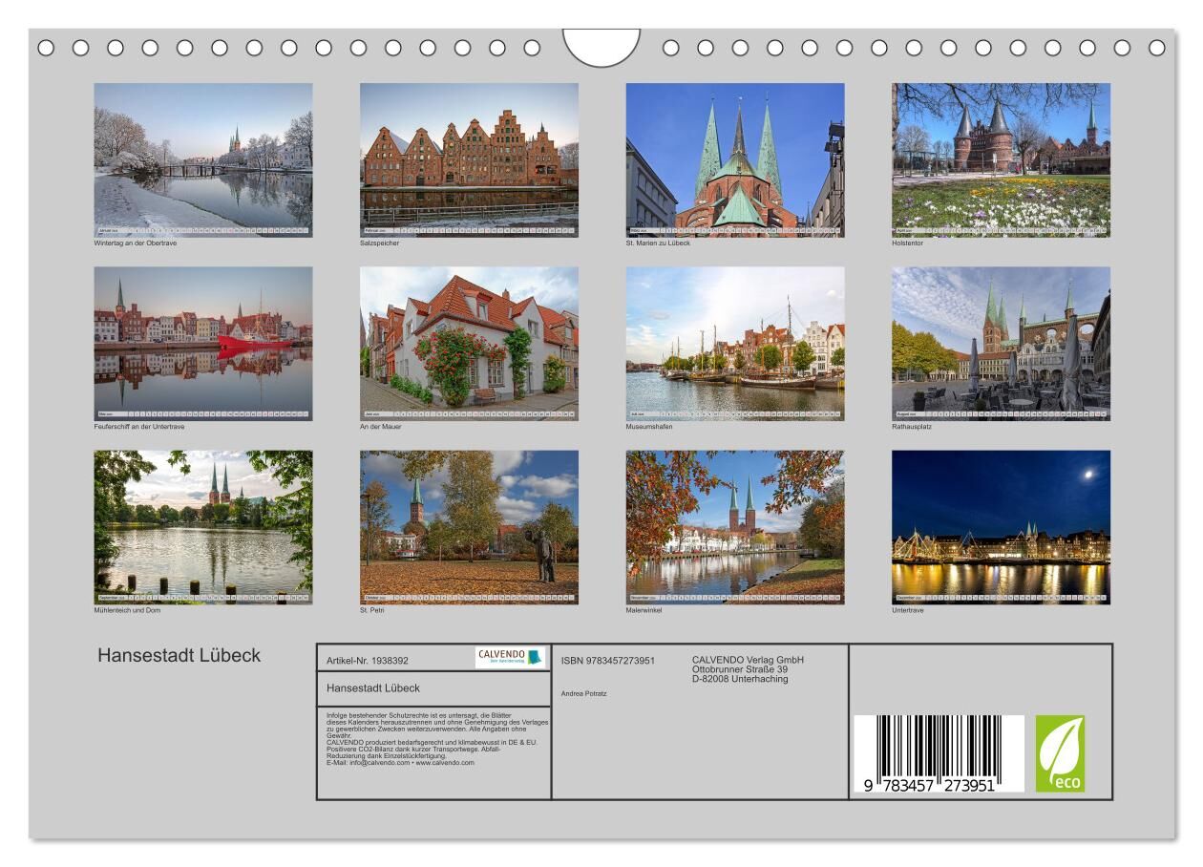
Task: Click the ISBN 9783457273951 text
Action: pyautogui.click(x=608, y=660)
